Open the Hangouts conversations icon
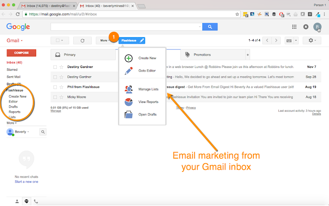Screen dimensions: 329x206 (26, 201)
